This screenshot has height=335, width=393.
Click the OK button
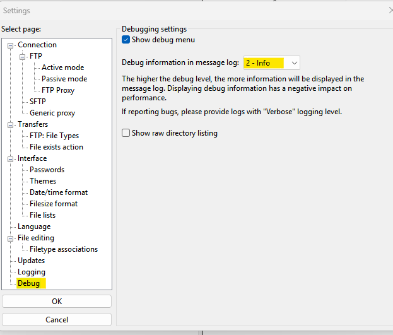click(x=57, y=302)
